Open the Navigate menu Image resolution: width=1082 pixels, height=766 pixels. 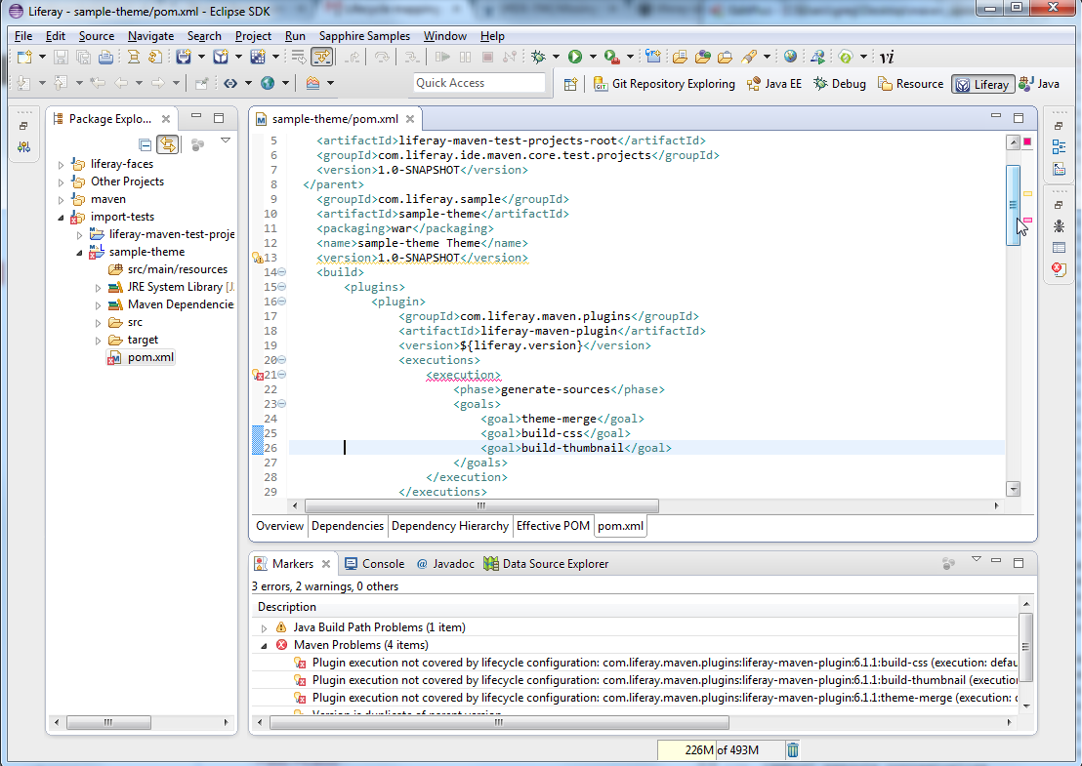150,36
